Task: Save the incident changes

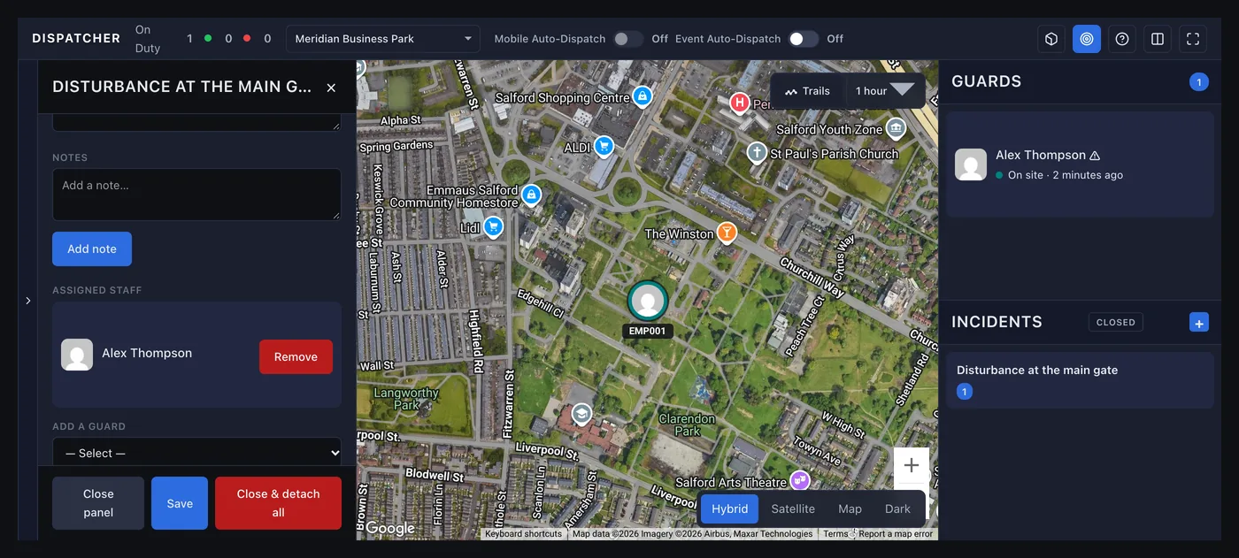Action: click(x=180, y=503)
